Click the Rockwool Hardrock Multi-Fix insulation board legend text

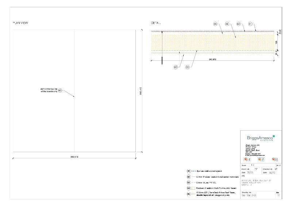(216, 188)
